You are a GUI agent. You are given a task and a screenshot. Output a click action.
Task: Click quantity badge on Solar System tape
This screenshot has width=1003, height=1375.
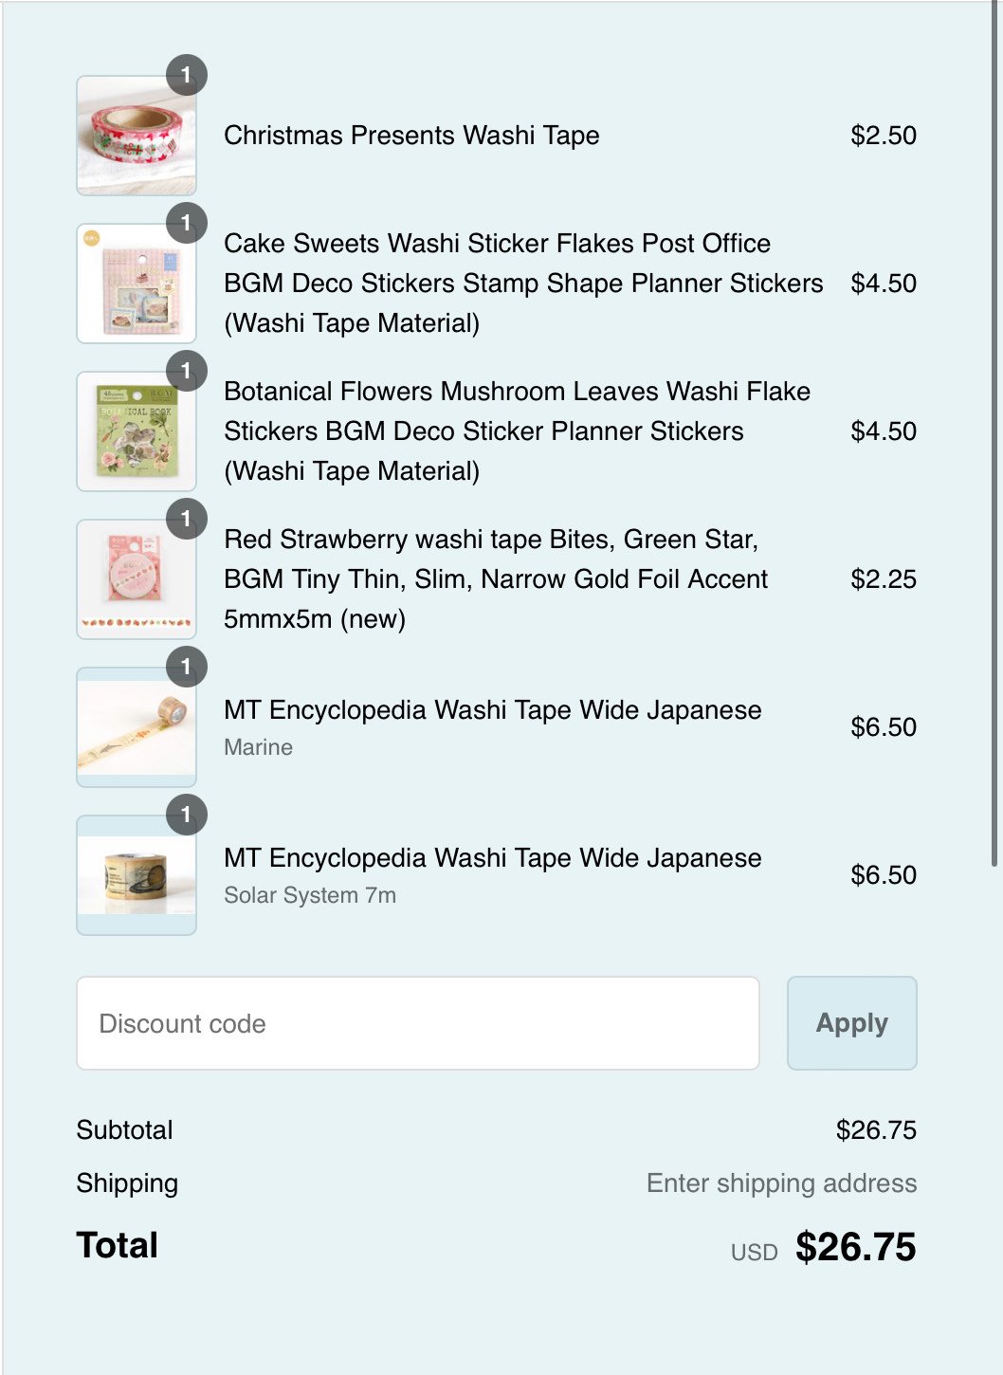point(187,815)
